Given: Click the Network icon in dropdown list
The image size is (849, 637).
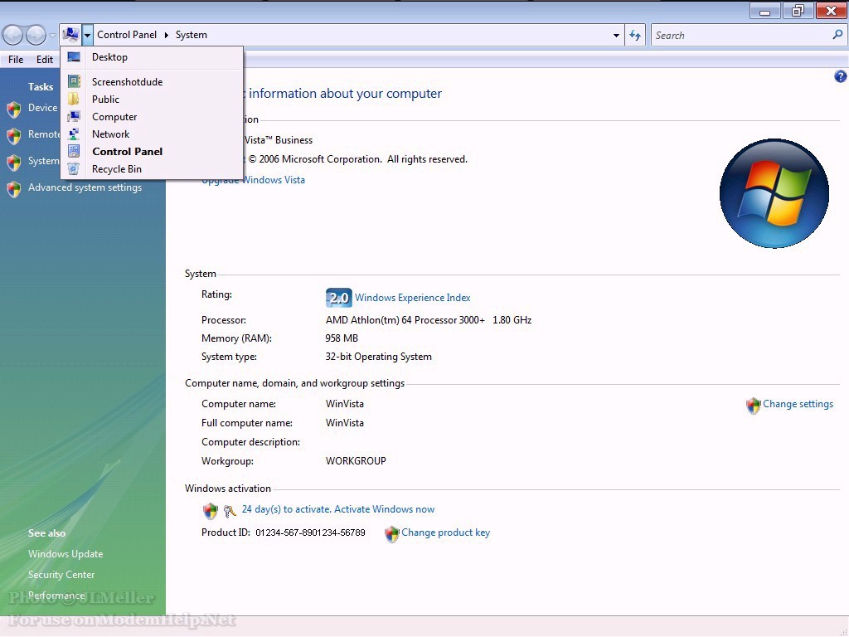Looking at the screenshot, I should point(74,134).
